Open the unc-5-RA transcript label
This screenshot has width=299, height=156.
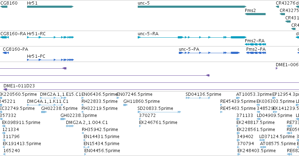point(148,34)
